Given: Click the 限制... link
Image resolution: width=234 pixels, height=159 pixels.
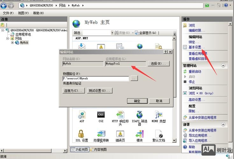Looking at the screenshot, I should point(194,111).
